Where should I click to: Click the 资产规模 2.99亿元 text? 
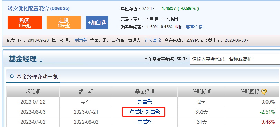[x=184, y=40]
